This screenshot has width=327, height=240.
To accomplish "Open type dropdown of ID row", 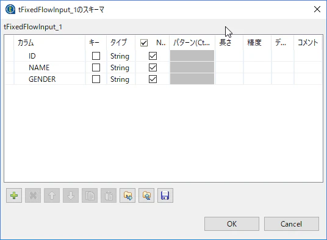I will click(121, 56).
